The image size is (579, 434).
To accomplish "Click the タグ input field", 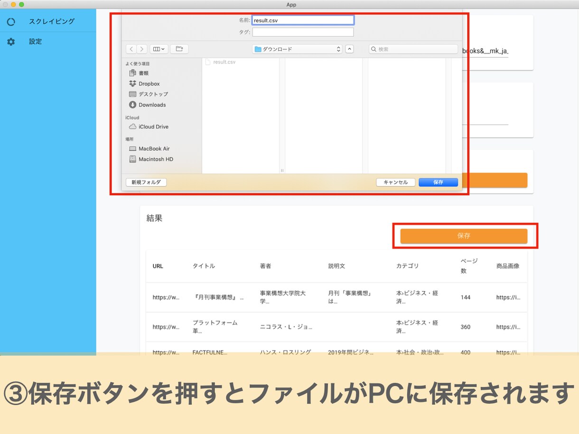I will tap(303, 32).
